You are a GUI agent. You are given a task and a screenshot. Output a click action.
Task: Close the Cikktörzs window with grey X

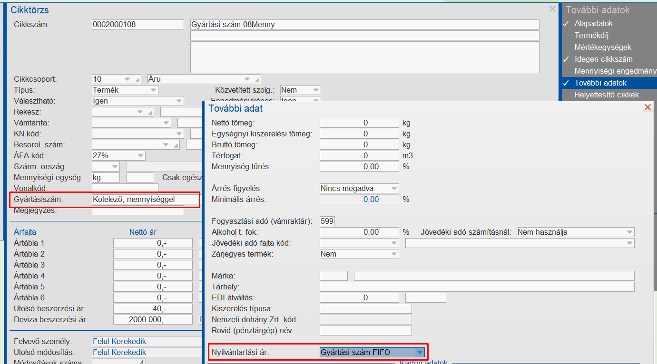tap(552, 9)
